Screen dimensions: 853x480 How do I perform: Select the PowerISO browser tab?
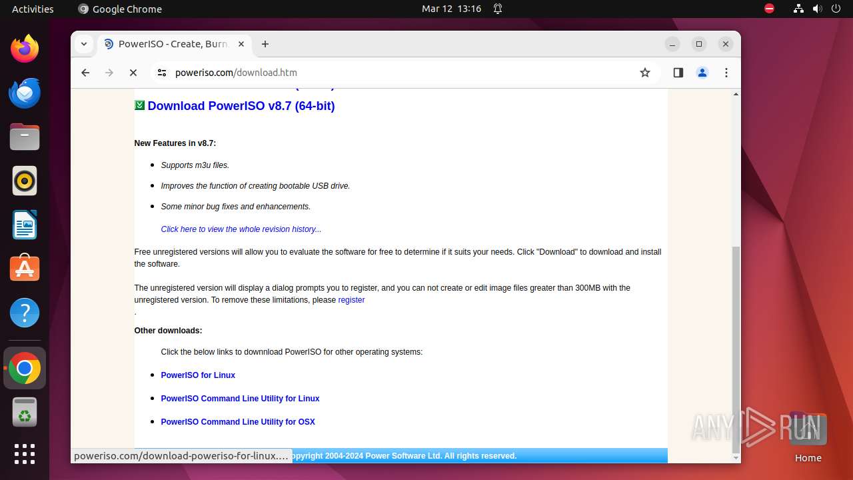[x=173, y=44]
